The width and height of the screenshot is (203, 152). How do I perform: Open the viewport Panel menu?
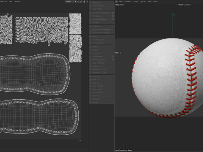155,1
